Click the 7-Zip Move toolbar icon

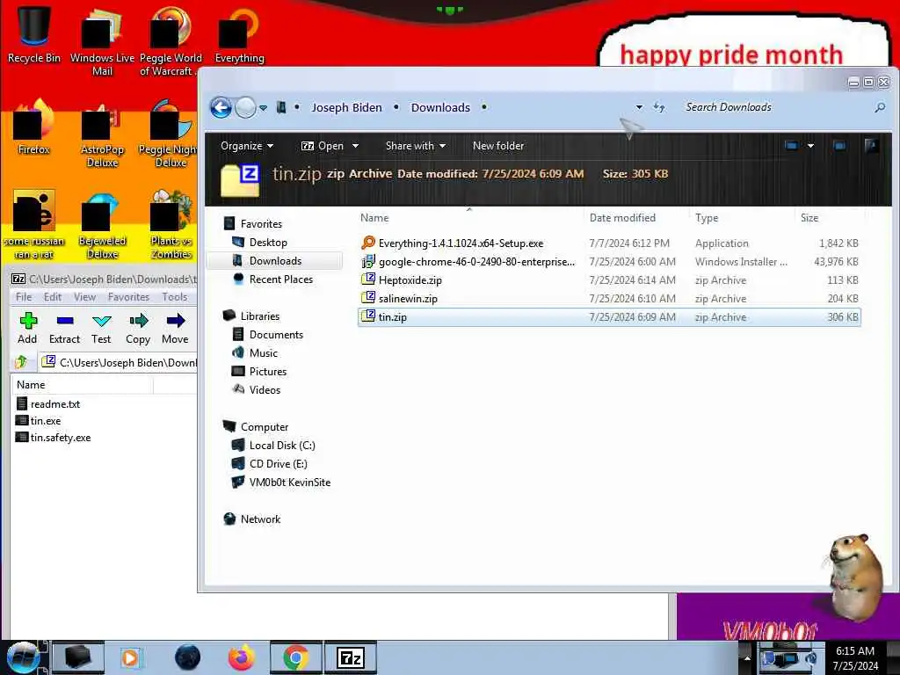point(175,329)
